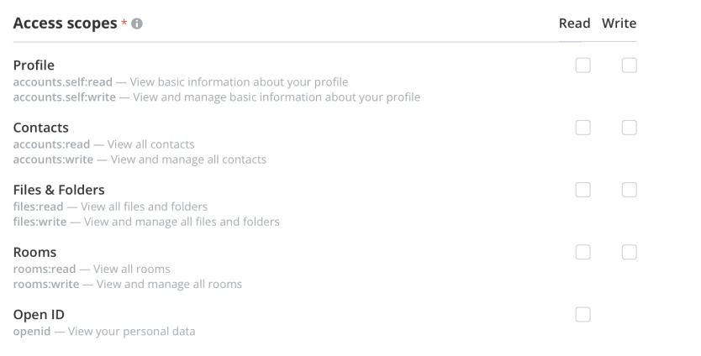The width and height of the screenshot is (701, 356).
Task: Click the accounts.self:read description line
Action: click(x=181, y=81)
